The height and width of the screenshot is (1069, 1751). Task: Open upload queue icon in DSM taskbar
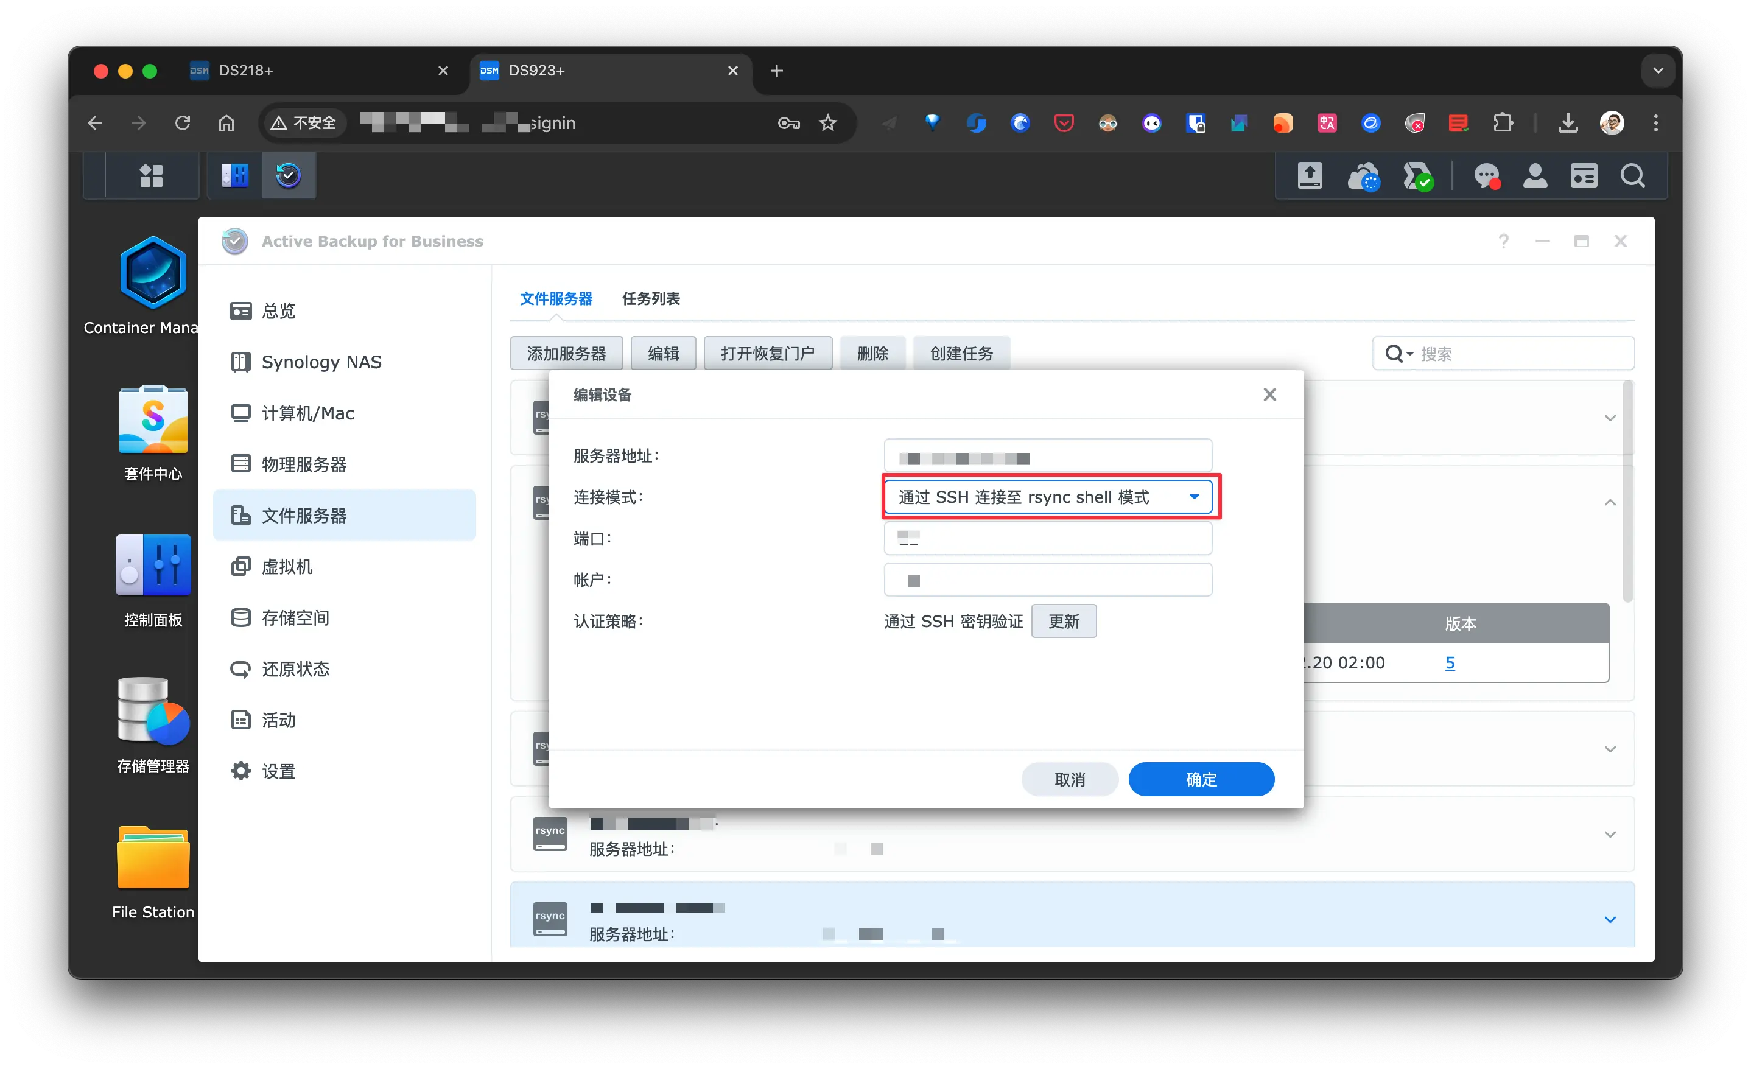point(1310,175)
